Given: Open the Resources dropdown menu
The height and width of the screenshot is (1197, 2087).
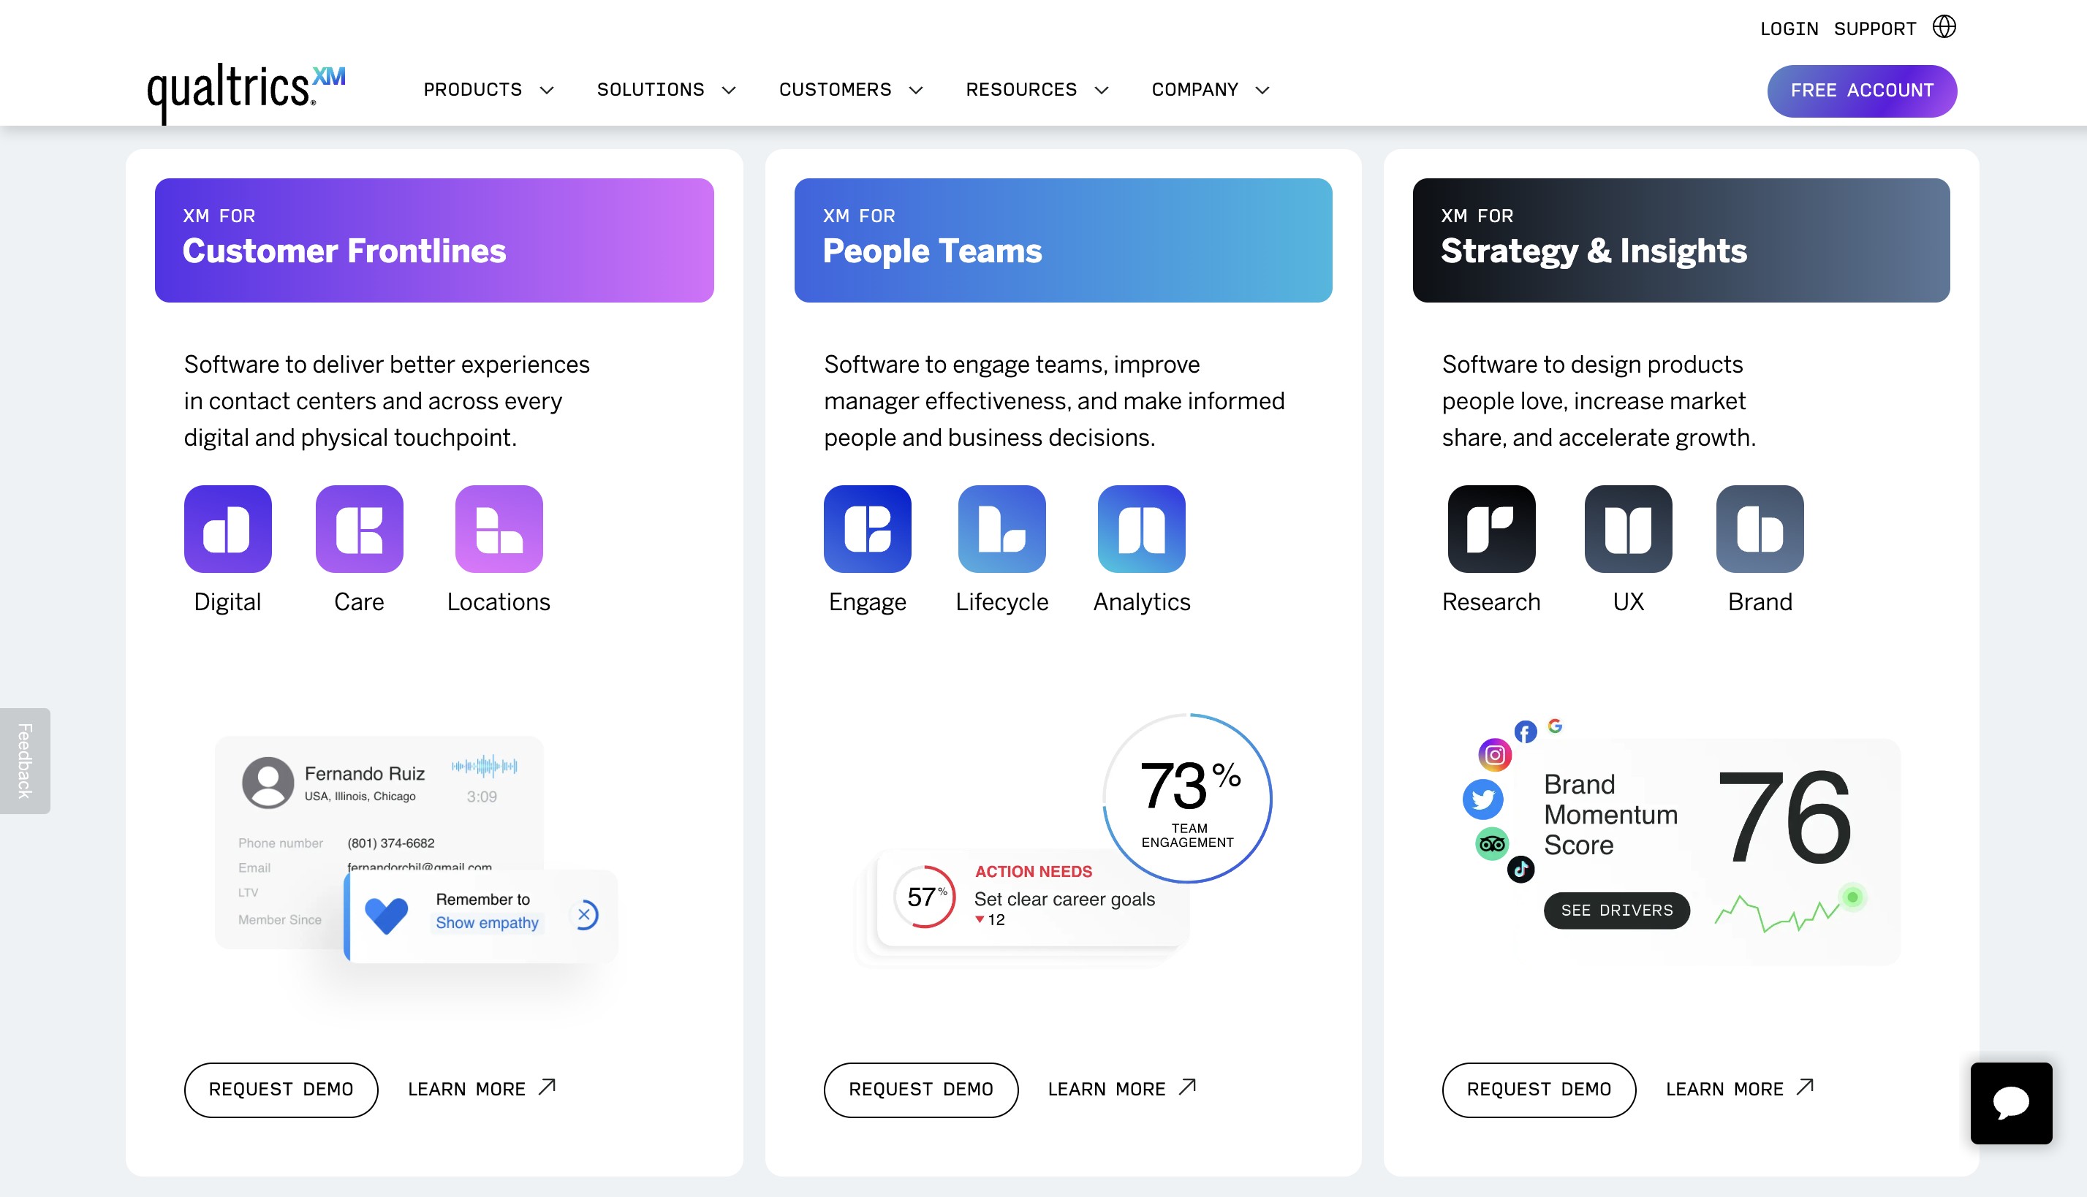Looking at the screenshot, I should click(x=1037, y=90).
